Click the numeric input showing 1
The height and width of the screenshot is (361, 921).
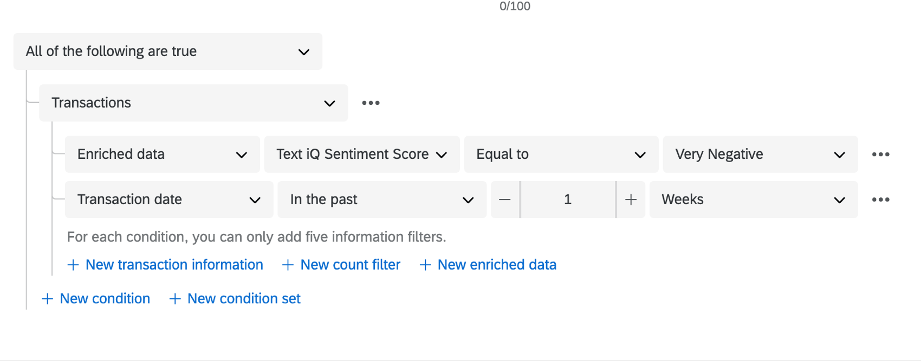tap(567, 199)
